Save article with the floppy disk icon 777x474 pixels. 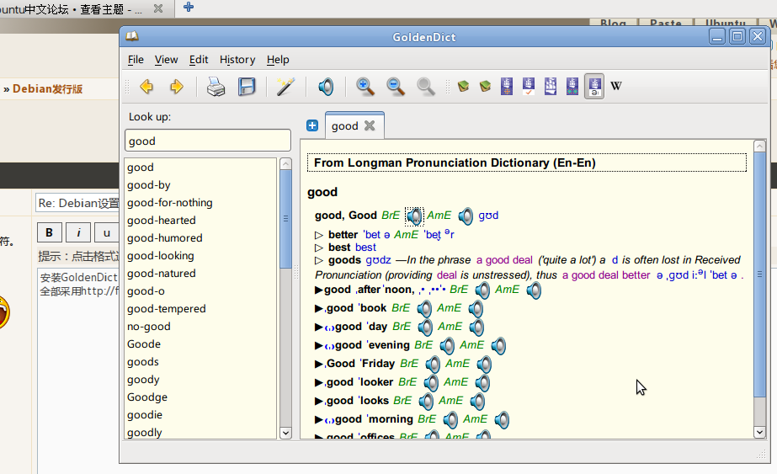[x=247, y=87]
